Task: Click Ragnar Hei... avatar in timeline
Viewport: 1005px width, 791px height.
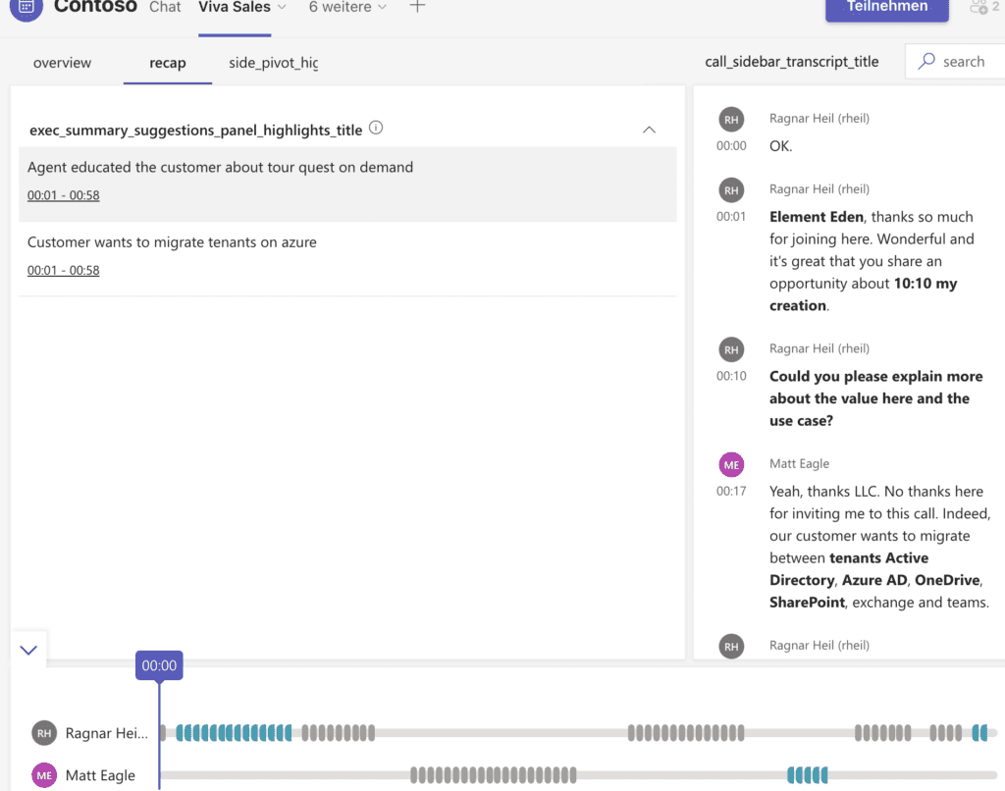Action: [x=44, y=733]
